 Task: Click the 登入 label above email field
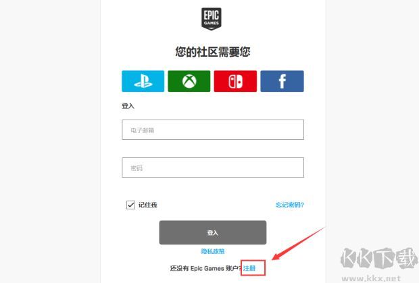pyautogui.click(x=128, y=106)
